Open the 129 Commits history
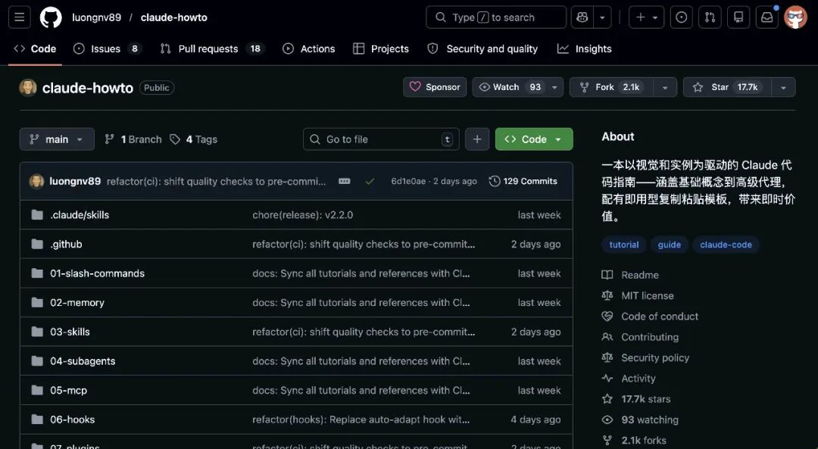The image size is (818, 449). [x=523, y=181]
